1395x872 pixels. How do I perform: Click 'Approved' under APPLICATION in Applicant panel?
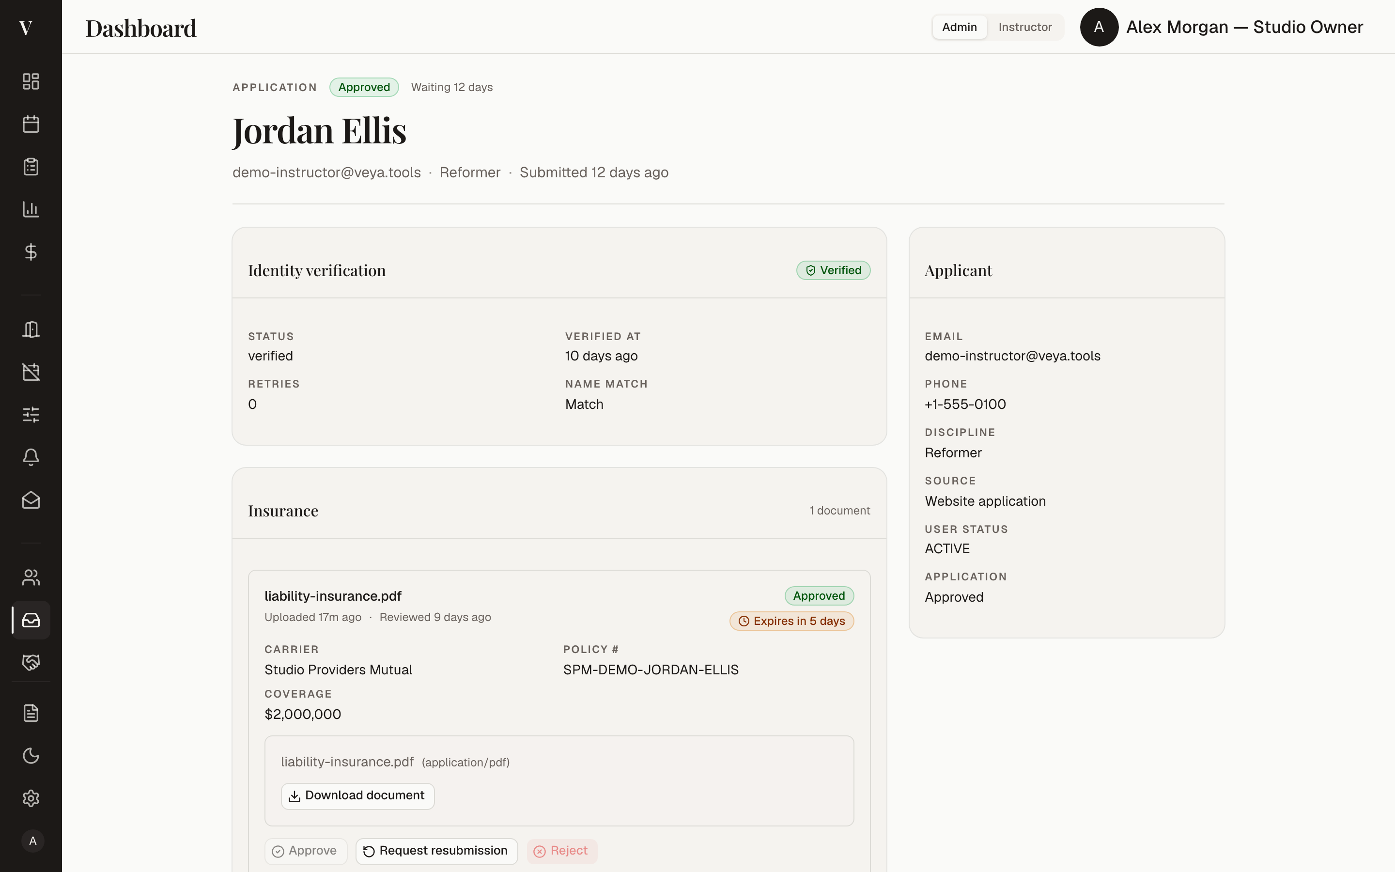click(x=954, y=597)
